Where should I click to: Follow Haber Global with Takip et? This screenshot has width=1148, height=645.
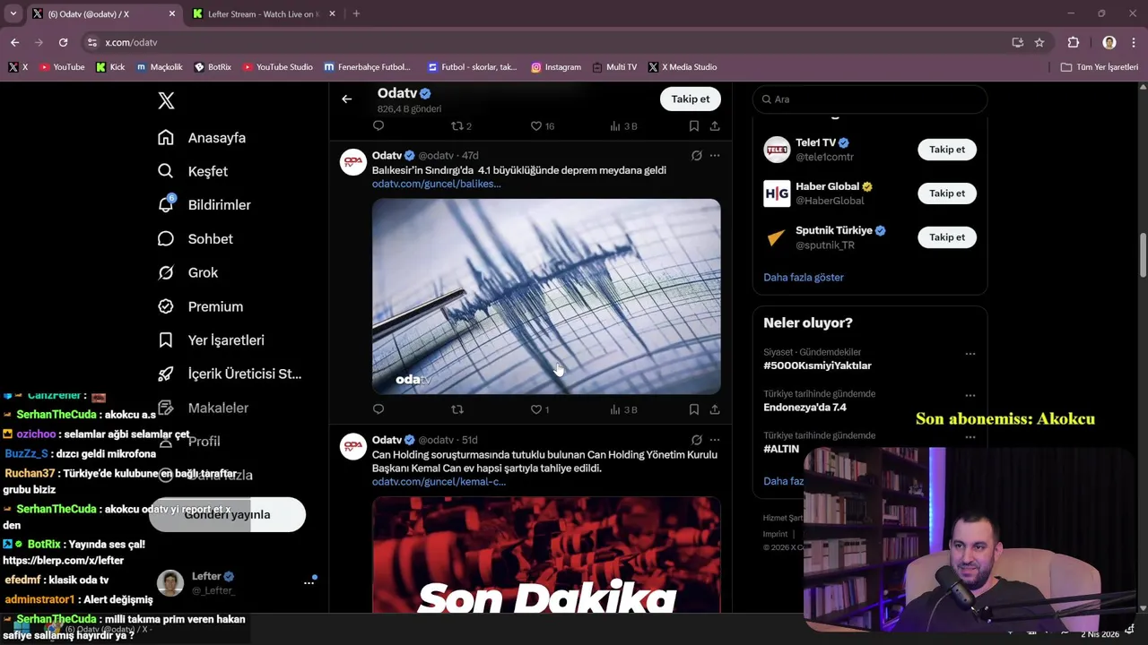click(x=947, y=193)
